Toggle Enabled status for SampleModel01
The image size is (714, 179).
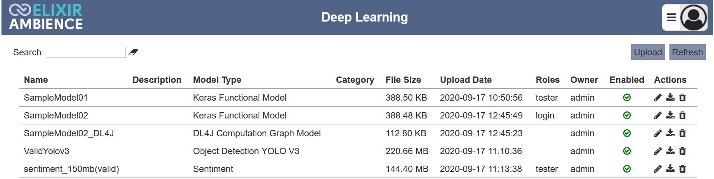tap(627, 98)
